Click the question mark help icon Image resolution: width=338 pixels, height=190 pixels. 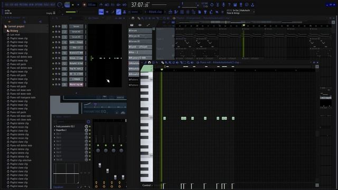[229, 5]
